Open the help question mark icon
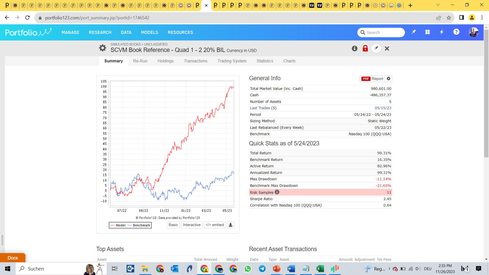The height and width of the screenshot is (275, 489). (456, 32)
